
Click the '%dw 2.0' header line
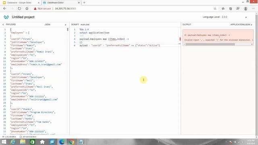84,29
